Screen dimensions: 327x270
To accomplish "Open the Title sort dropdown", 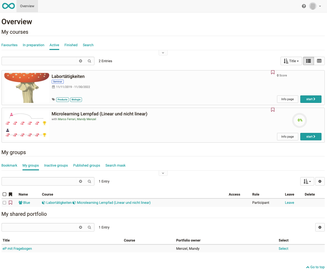I will point(291,61).
